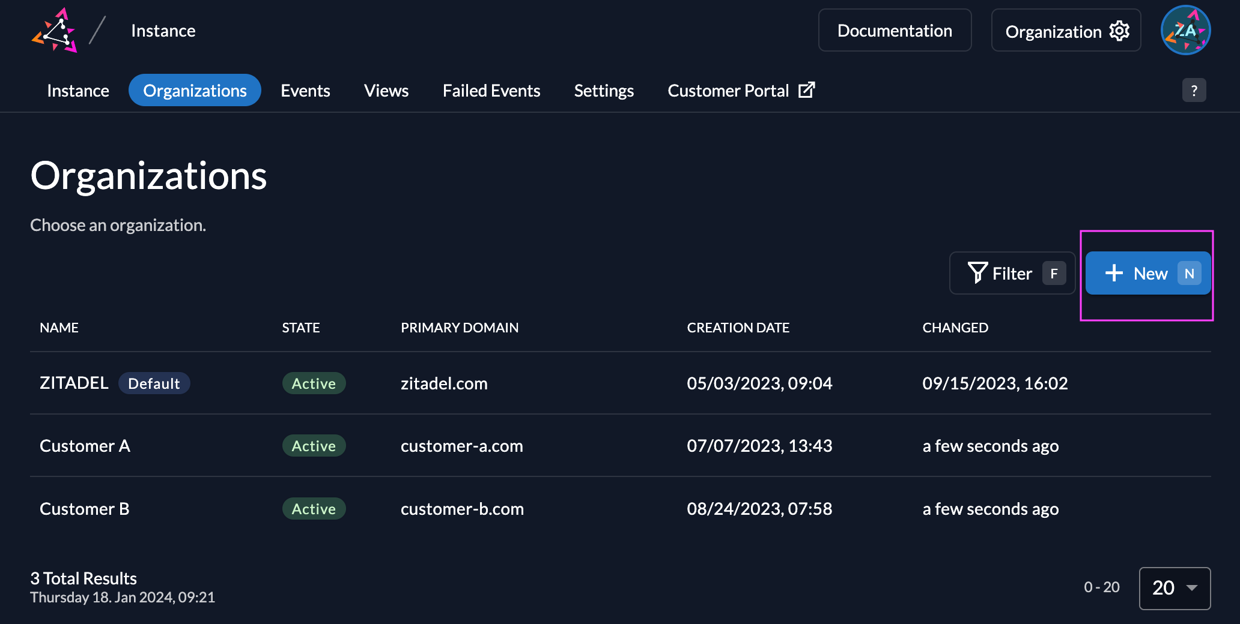Click the Documentation button
This screenshot has width=1240, height=624.
coord(895,30)
